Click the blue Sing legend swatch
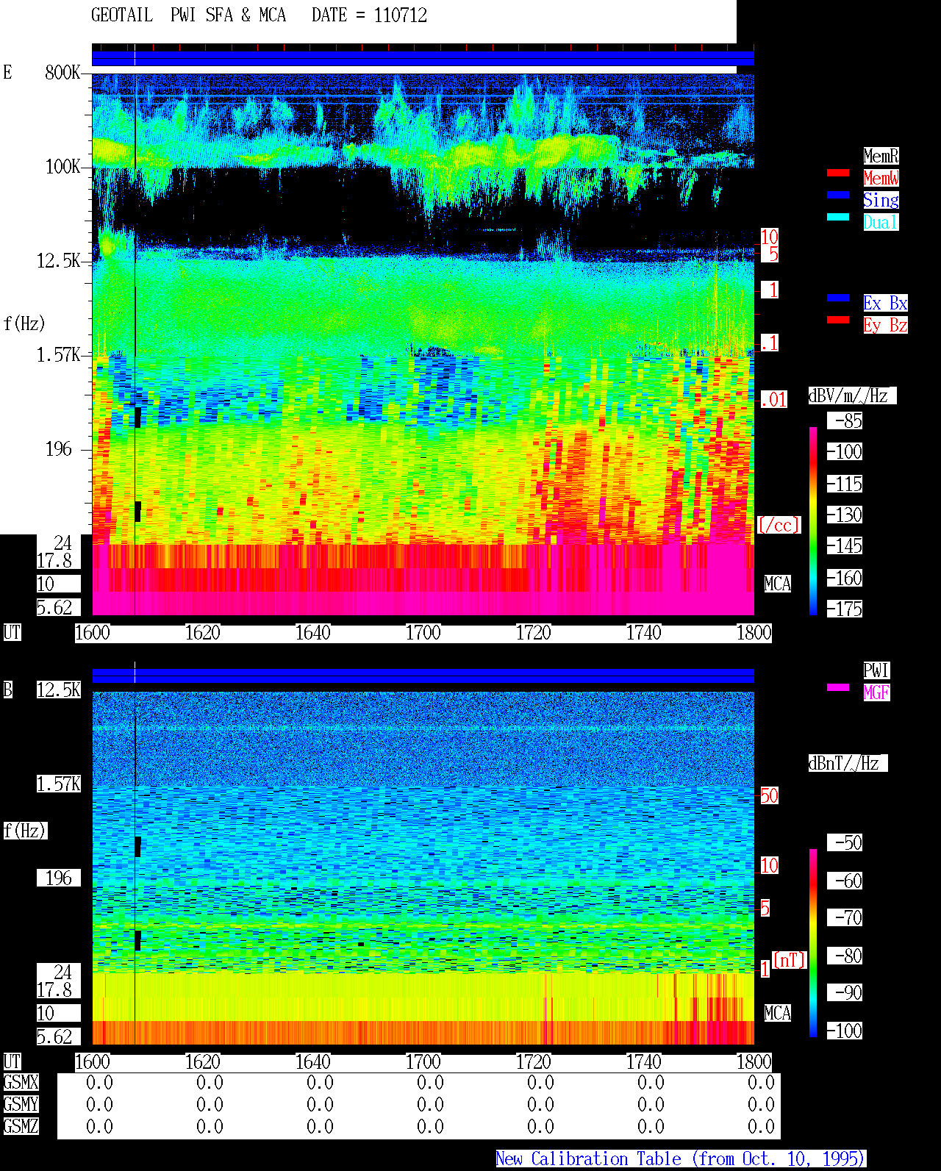 [838, 195]
